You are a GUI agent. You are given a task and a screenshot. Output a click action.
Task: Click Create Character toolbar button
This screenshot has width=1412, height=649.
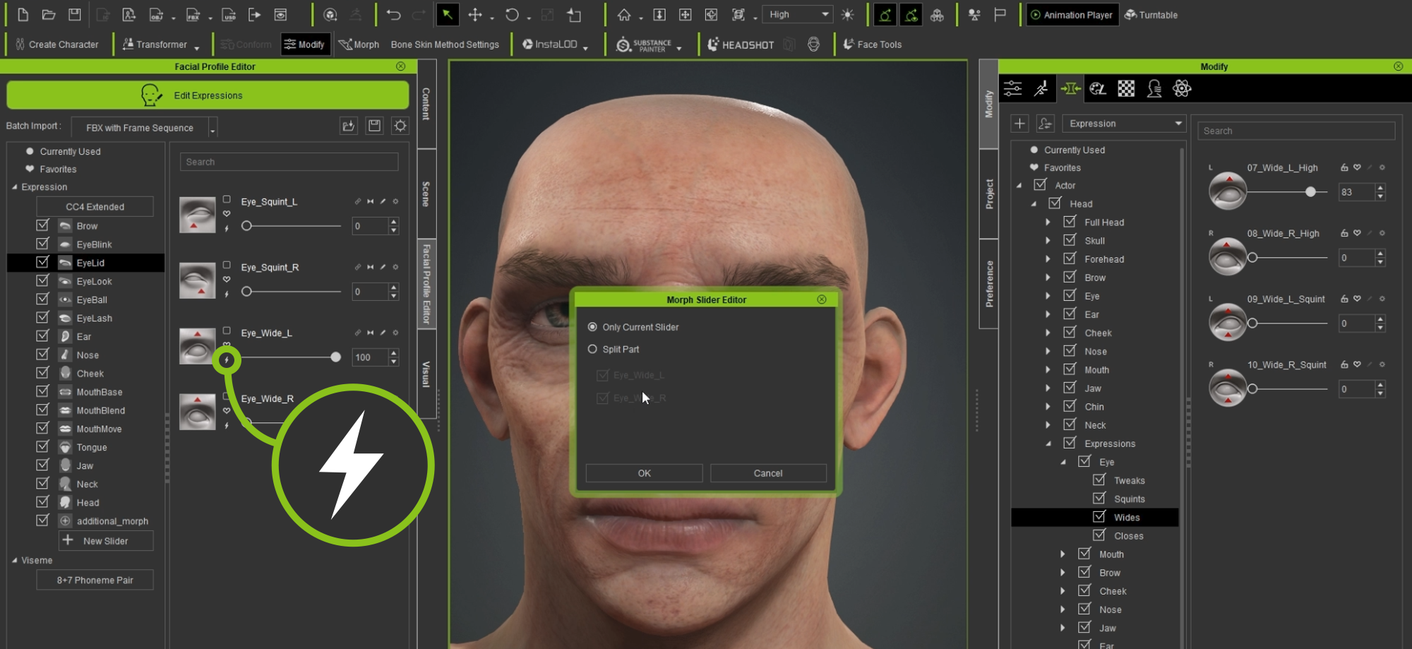point(56,44)
